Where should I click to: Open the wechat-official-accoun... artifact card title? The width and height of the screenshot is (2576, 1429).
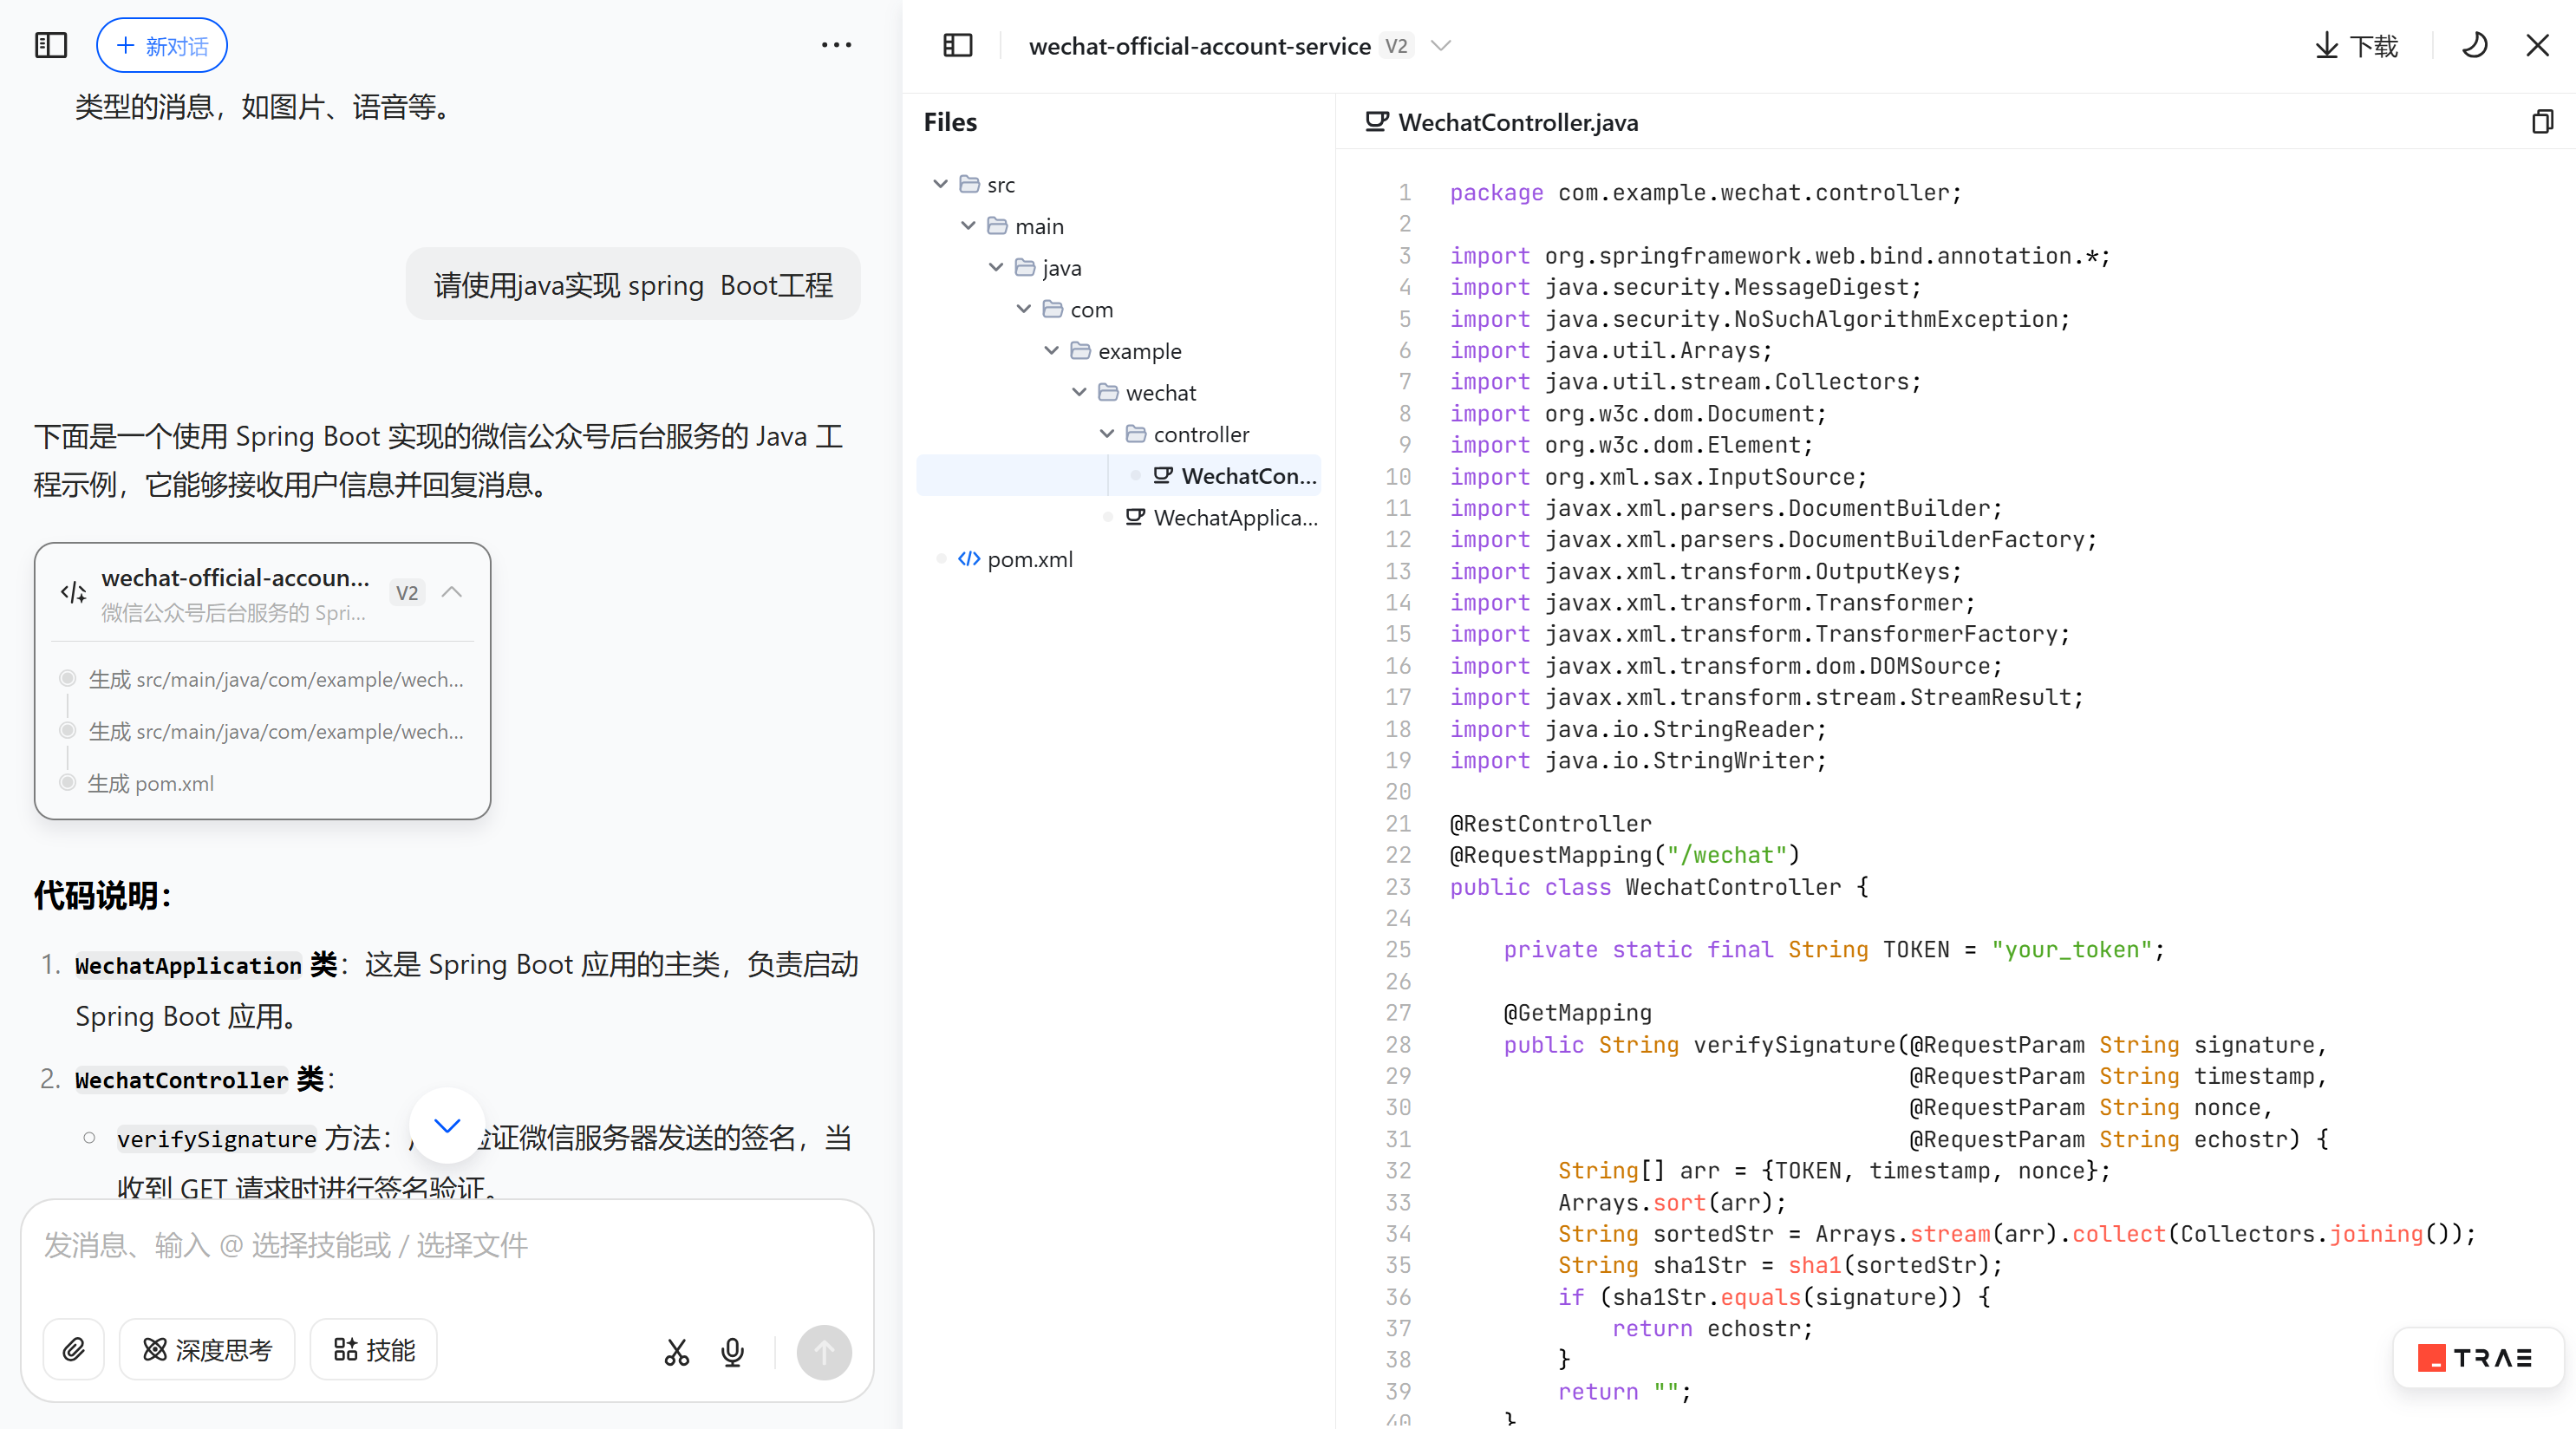(236, 578)
